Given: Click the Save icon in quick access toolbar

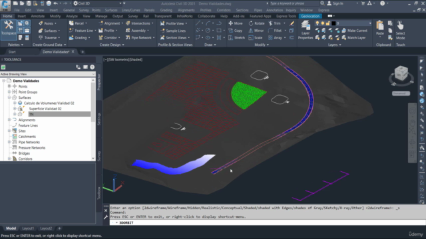Looking at the screenshot, I should (29, 3).
